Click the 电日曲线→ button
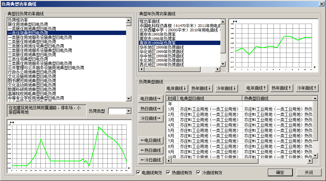The height and width of the screenshot is (181, 326). point(150,99)
